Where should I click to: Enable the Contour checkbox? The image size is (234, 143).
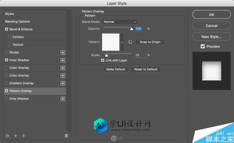(x=10, y=37)
